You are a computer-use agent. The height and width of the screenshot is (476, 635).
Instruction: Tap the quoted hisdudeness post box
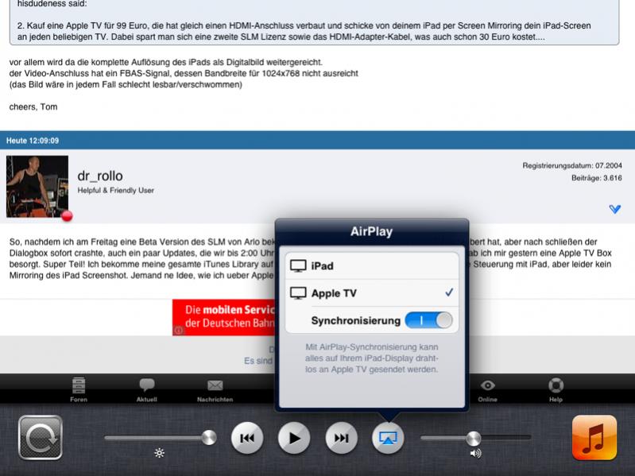click(x=314, y=21)
